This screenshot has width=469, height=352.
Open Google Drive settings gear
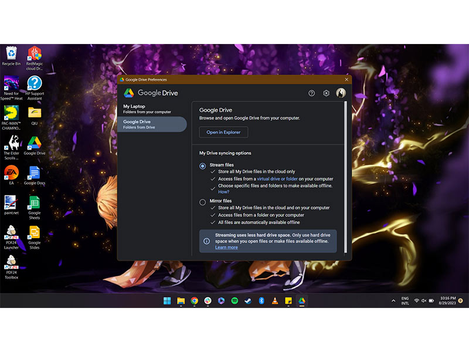pos(326,93)
